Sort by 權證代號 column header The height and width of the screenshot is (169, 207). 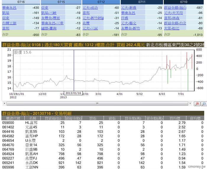tap(13, 118)
